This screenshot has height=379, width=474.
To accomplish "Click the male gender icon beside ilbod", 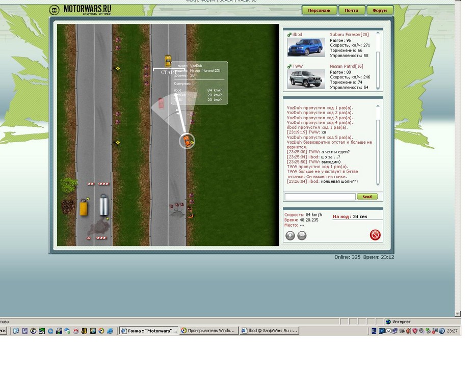I will pyautogui.click(x=289, y=35).
